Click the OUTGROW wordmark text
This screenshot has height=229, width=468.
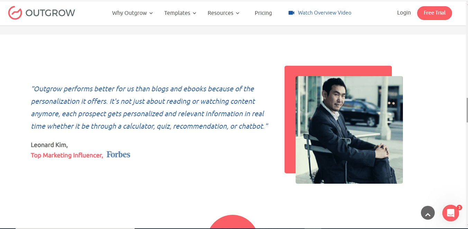[x=50, y=13]
